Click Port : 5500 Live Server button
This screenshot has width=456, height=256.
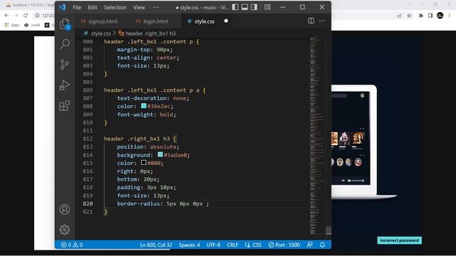pos(284,245)
